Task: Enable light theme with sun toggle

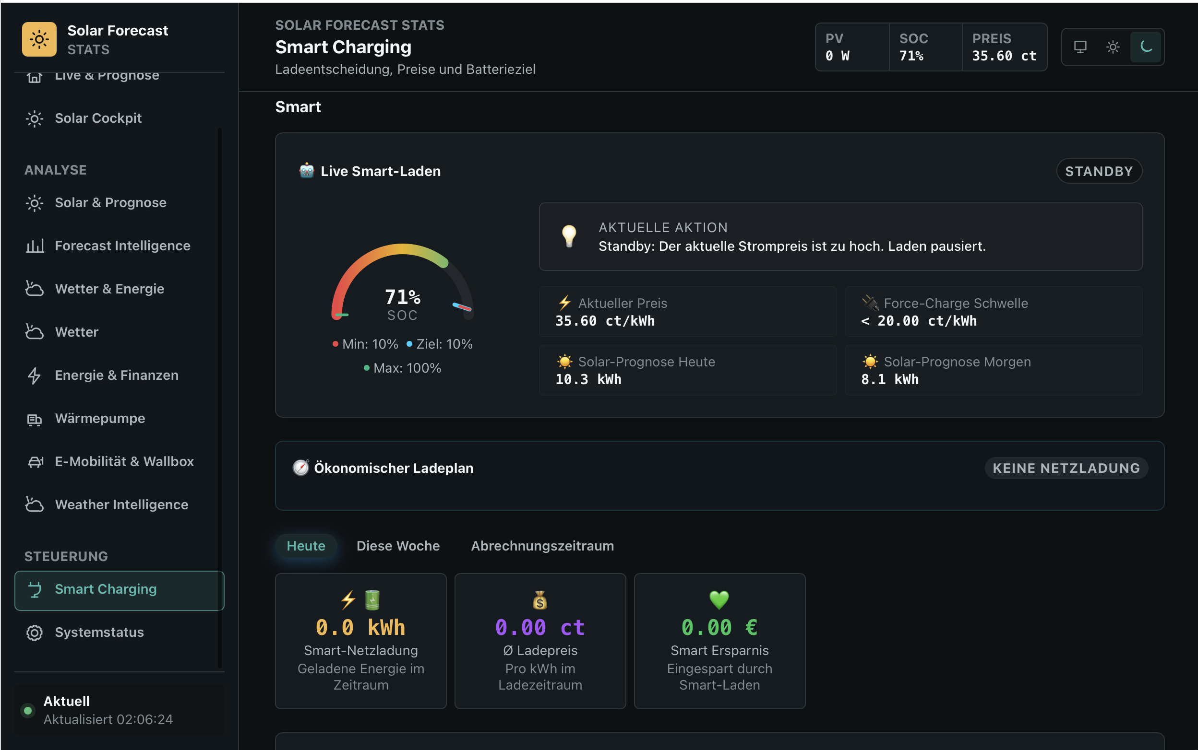Action: (1113, 47)
